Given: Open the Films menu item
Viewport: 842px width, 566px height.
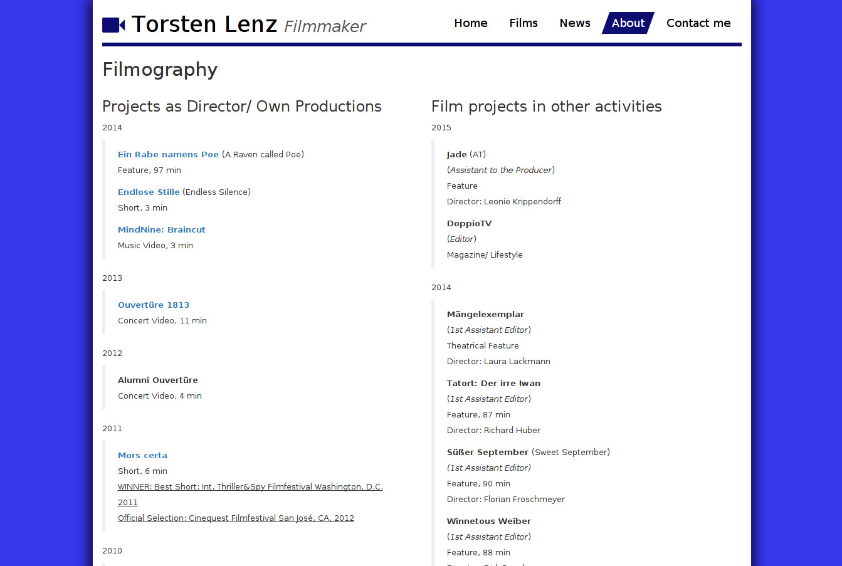Looking at the screenshot, I should pos(523,23).
